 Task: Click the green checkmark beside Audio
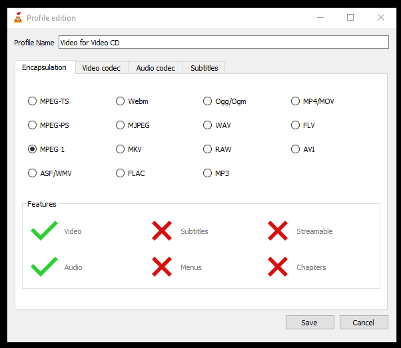coord(44,267)
